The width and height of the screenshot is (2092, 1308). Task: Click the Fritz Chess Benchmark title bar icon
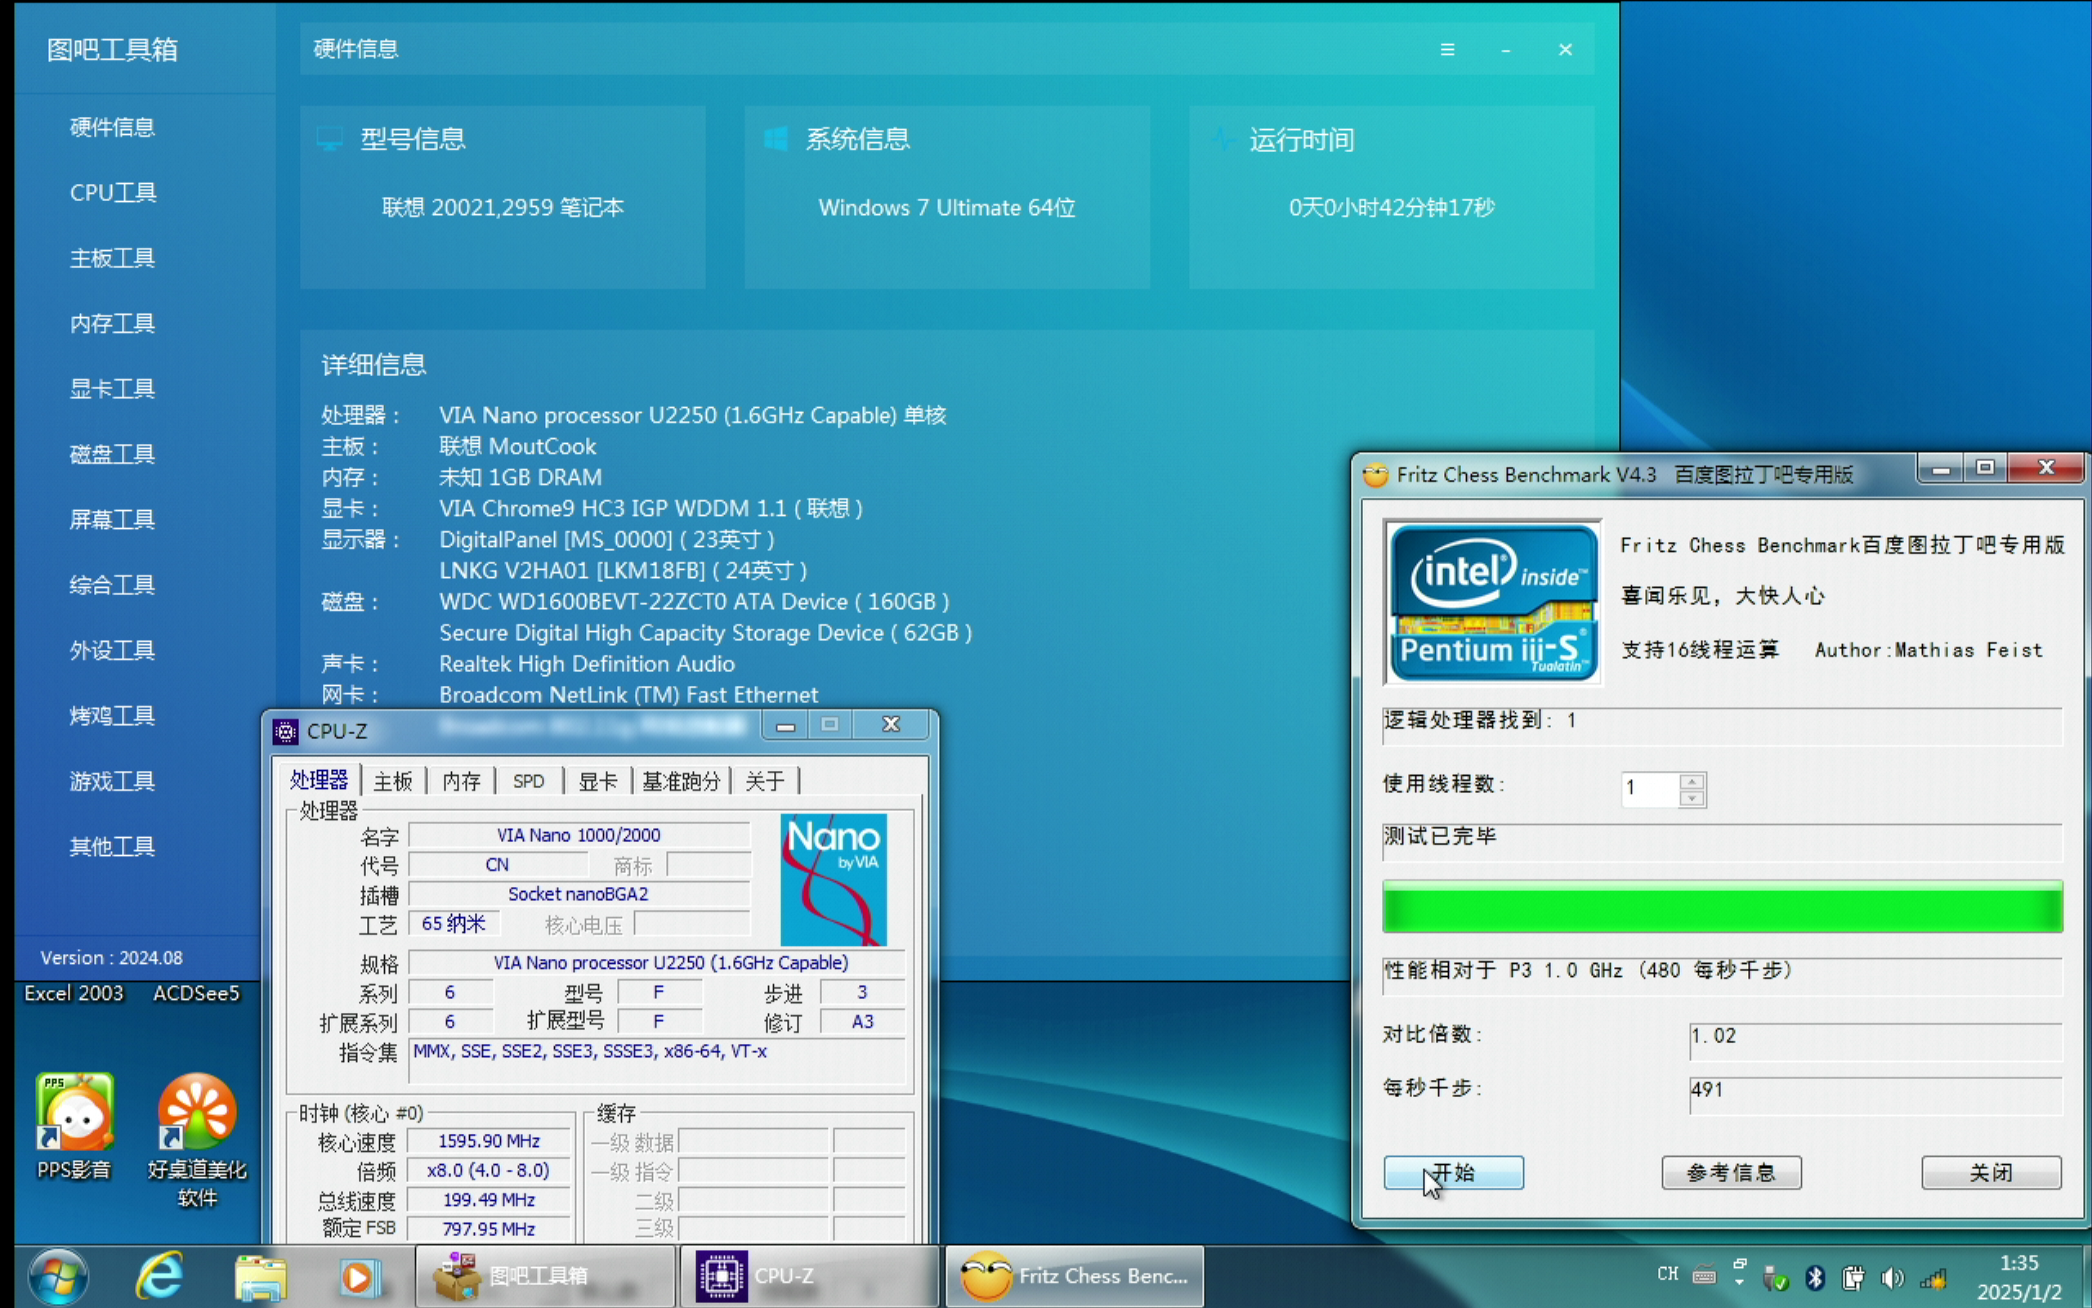[x=1375, y=475]
